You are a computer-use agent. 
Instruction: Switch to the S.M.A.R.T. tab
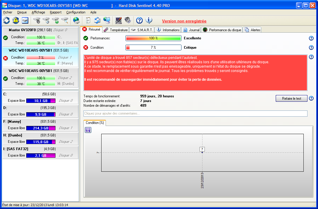(x=142, y=30)
